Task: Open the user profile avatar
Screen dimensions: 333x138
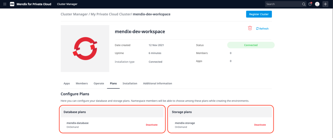Action: click(x=317, y=4)
